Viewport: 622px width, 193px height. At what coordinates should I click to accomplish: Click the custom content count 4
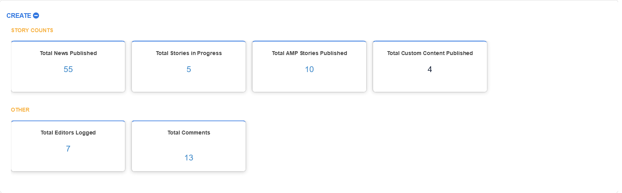coord(430,69)
